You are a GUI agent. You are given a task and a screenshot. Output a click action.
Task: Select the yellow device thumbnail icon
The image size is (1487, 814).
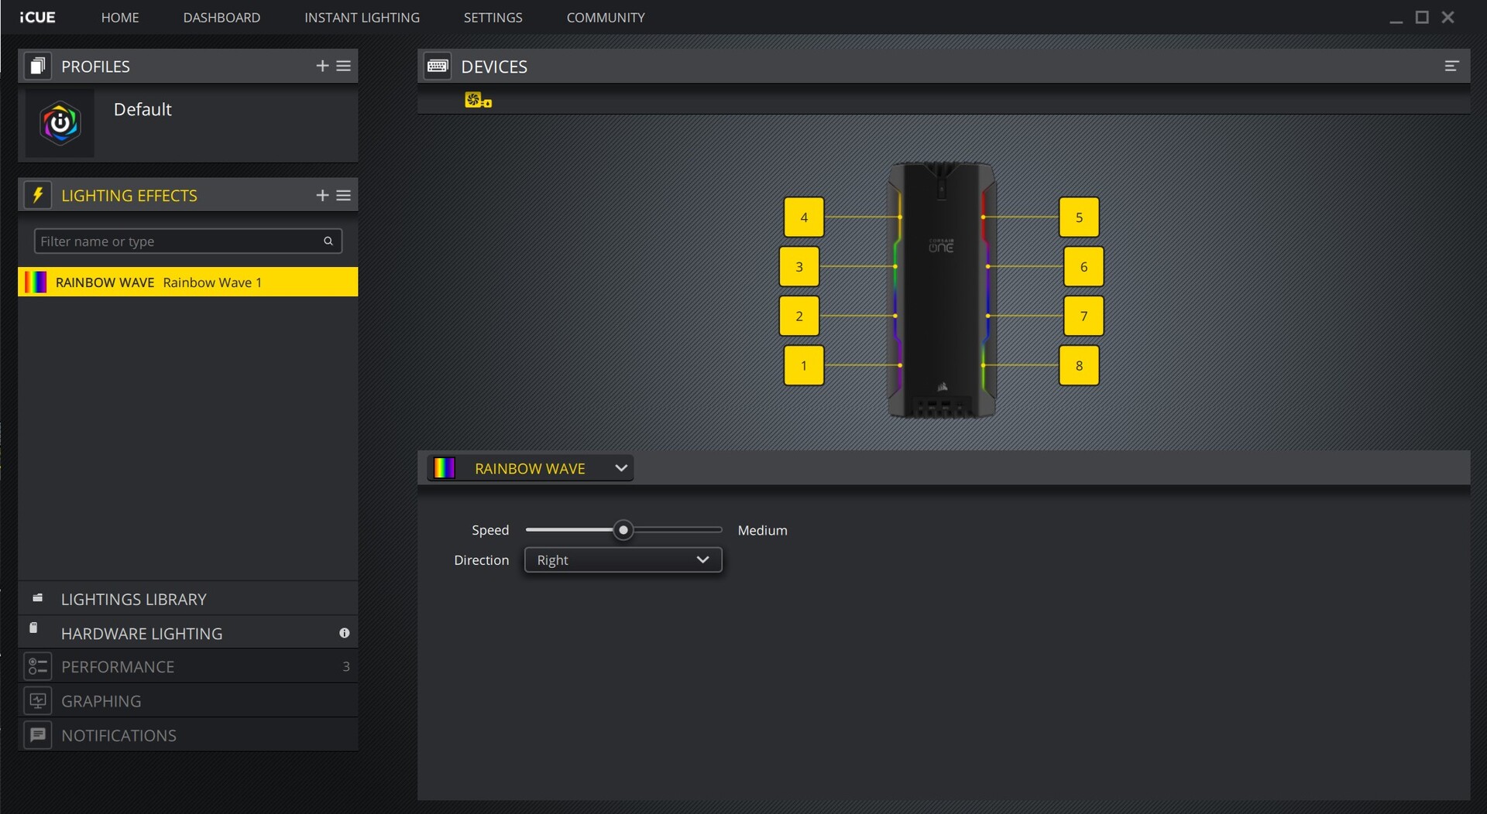478,100
